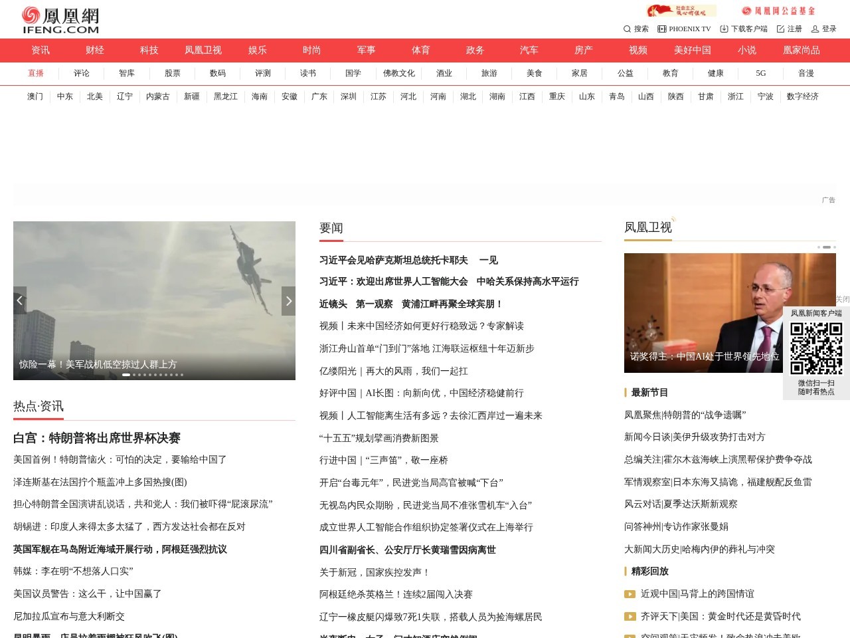Open 问答神州|专访作家张曼娟 program
Screen dimensions: 850x638
pyautogui.click(x=676, y=526)
